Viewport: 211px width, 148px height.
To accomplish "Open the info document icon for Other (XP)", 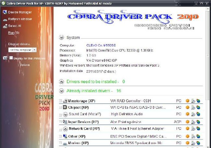I will click(193, 136).
